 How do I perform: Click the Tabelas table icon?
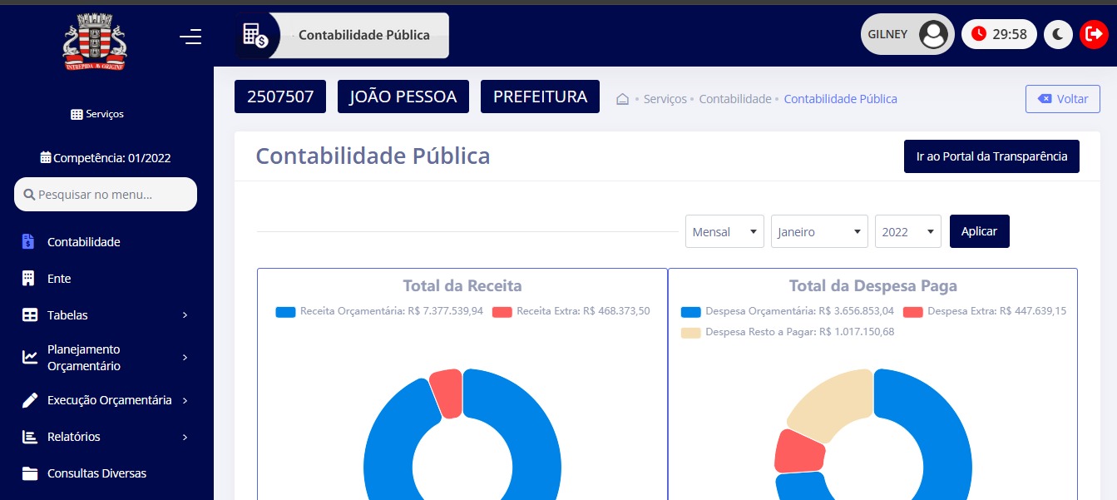pyautogui.click(x=29, y=315)
